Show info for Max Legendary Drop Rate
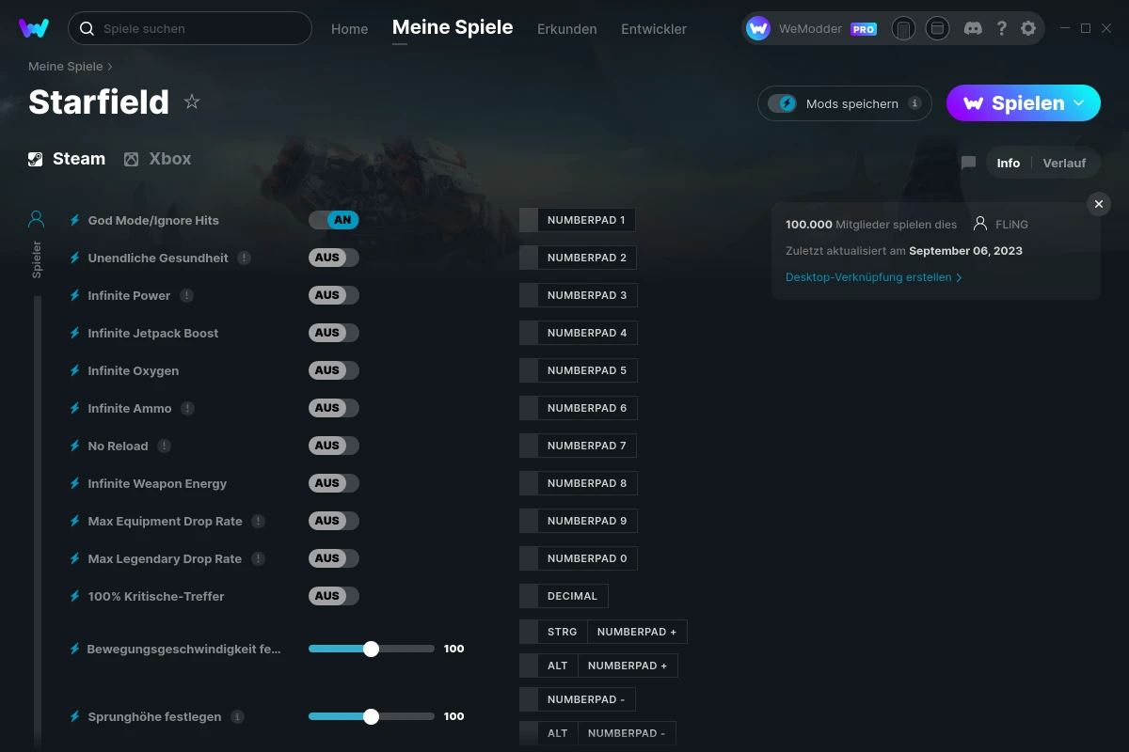1129x752 pixels. [x=259, y=558]
